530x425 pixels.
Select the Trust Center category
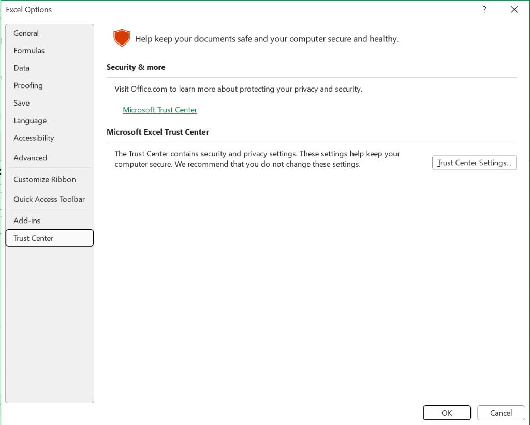49,238
